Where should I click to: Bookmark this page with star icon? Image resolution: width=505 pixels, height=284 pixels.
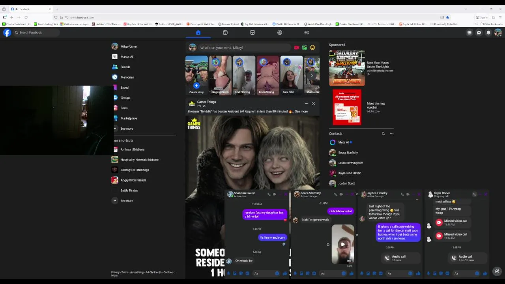(x=447, y=17)
